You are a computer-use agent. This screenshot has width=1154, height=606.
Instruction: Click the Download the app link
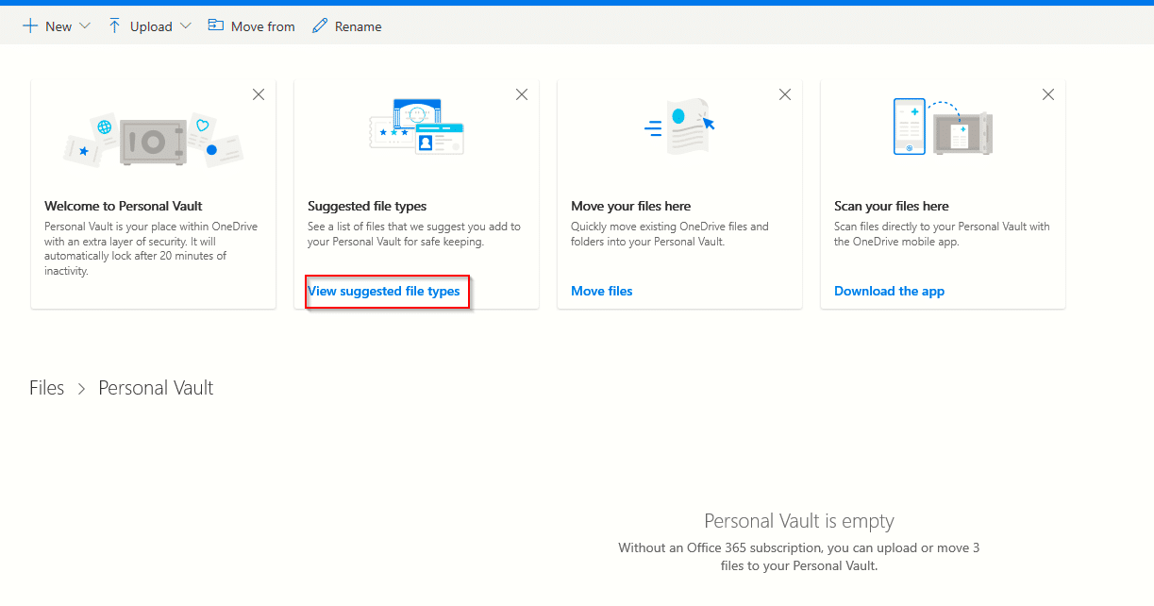[x=890, y=291]
